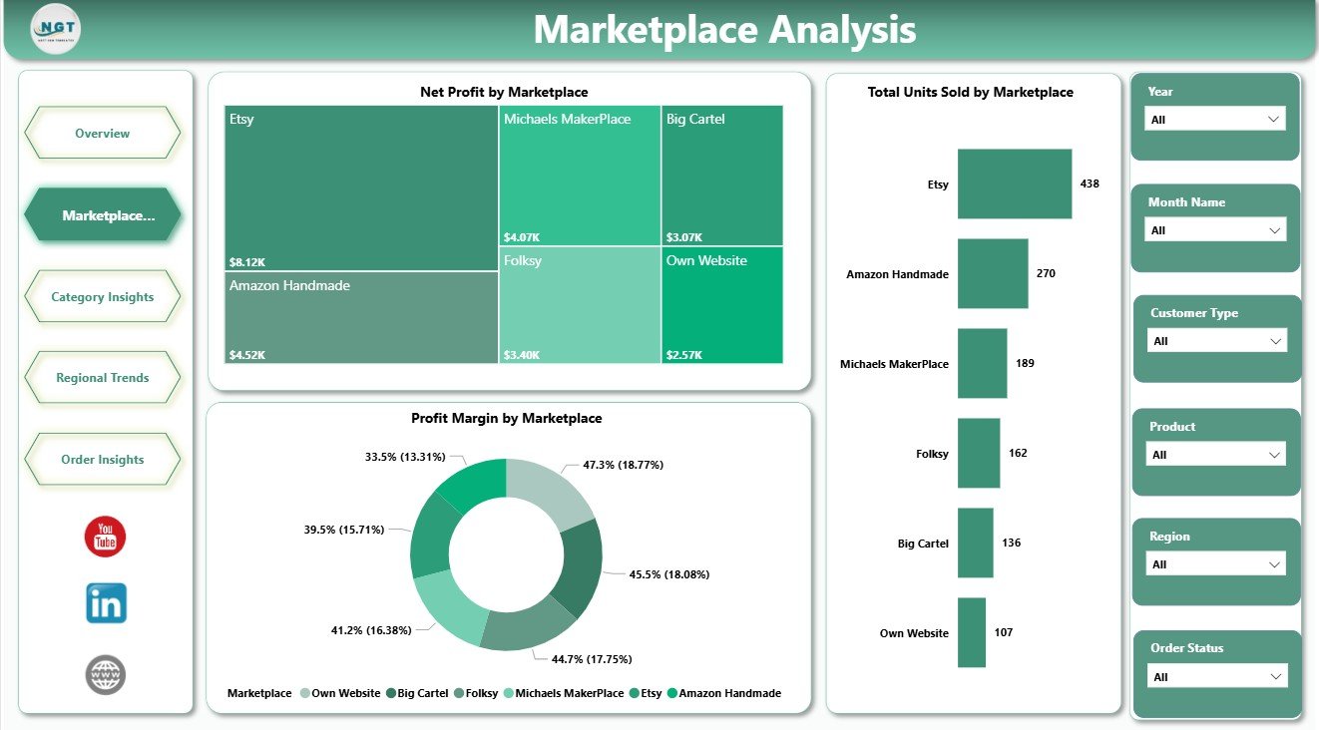Image resolution: width=1319 pixels, height=730 pixels.
Task: Click the Own Website bar showing 107
Action: point(972,632)
